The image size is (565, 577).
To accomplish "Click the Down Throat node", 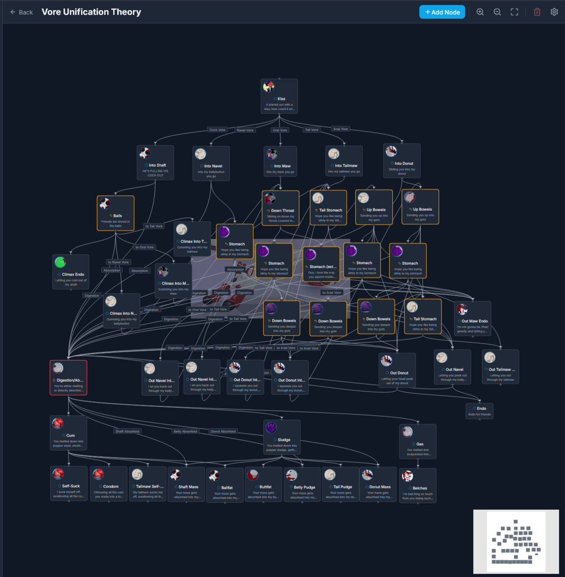I will click(x=280, y=210).
